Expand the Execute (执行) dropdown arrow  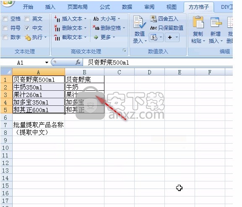[45, 37]
